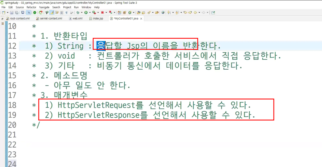Click the New Java Package icon
The height and width of the screenshot is (167, 322).
pyautogui.click(x=125, y=13)
